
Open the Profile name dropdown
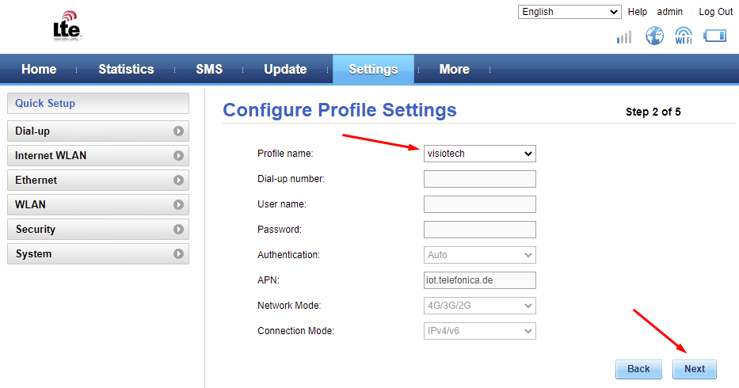tap(479, 154)
